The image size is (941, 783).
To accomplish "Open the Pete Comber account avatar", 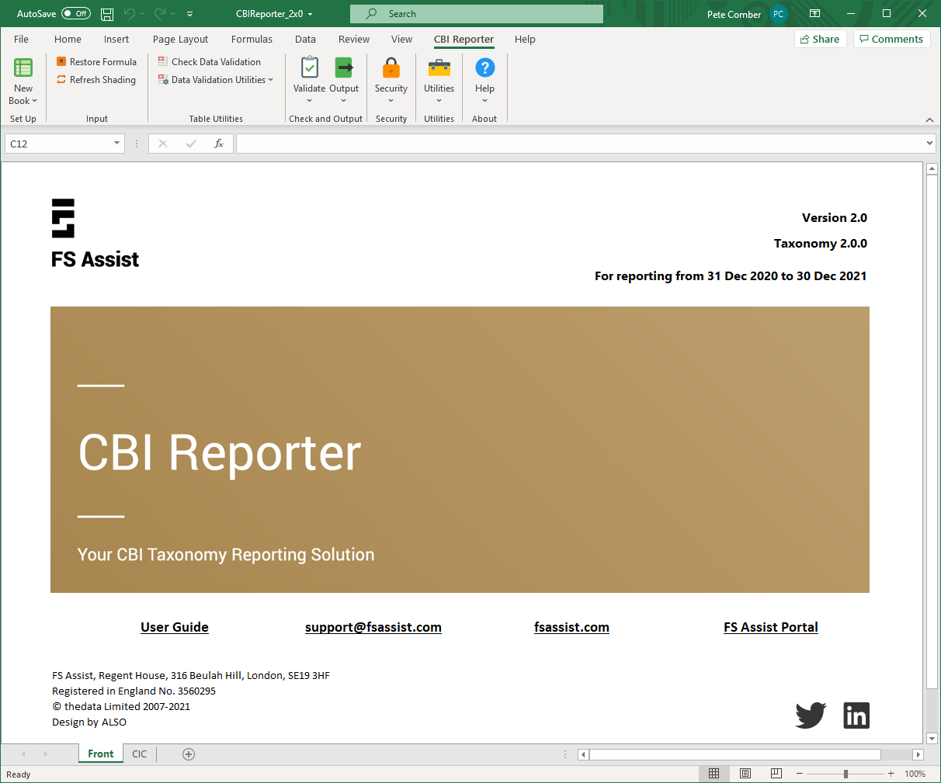I will (x=778, y=14).
